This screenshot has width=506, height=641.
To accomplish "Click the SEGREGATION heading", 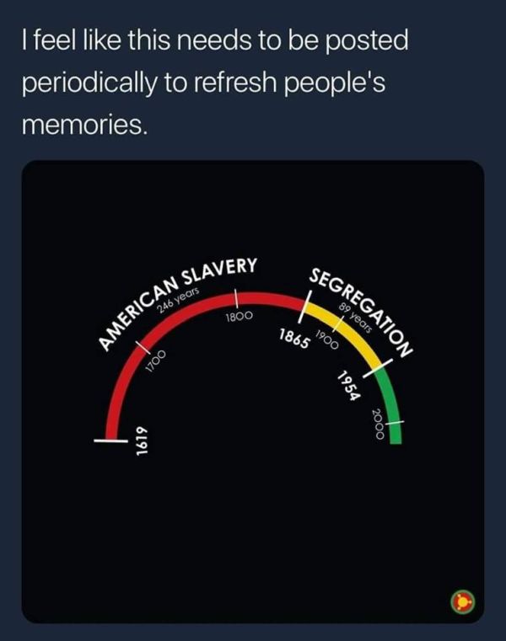I will click(360, 312).
